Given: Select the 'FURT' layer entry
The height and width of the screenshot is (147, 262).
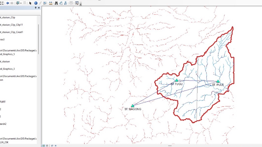Looking at the screenshot, I should 3,102.
